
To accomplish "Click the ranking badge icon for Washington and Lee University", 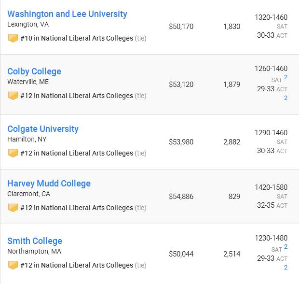I will coord(13,38).
